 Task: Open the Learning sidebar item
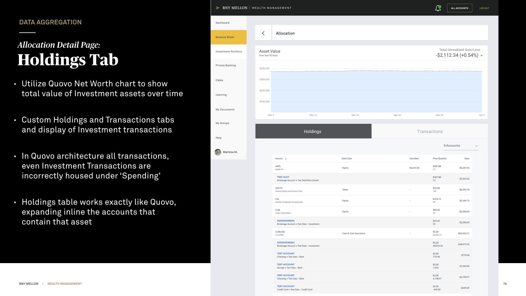coord(228,95)
